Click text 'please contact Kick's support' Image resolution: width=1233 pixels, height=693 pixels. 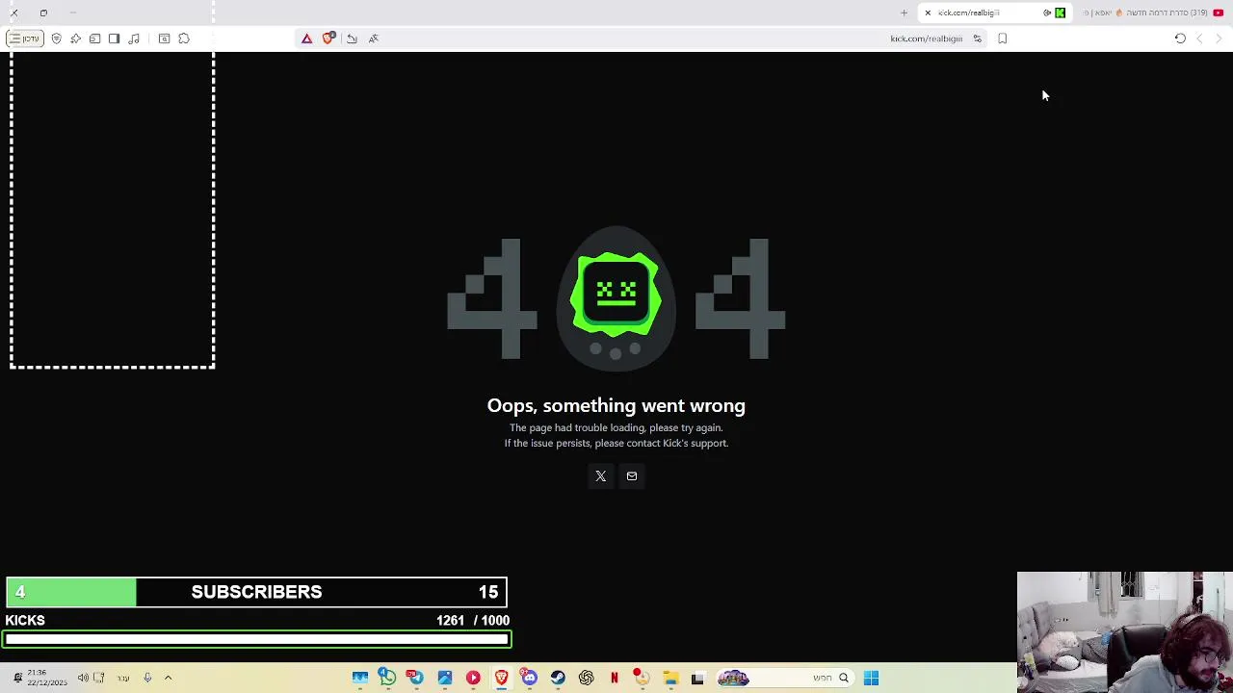[x=661, y=443]
